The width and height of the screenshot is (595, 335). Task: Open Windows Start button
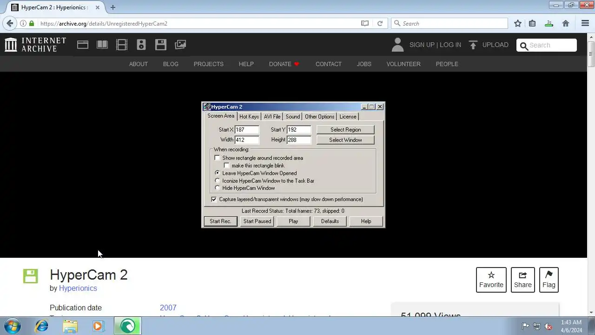[x=13, y=326]
